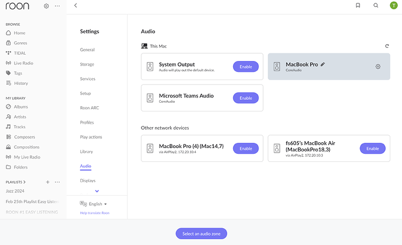Go to Home in sidebar
The width and height of the screenshot is (402, 245).
click(16, 33)
